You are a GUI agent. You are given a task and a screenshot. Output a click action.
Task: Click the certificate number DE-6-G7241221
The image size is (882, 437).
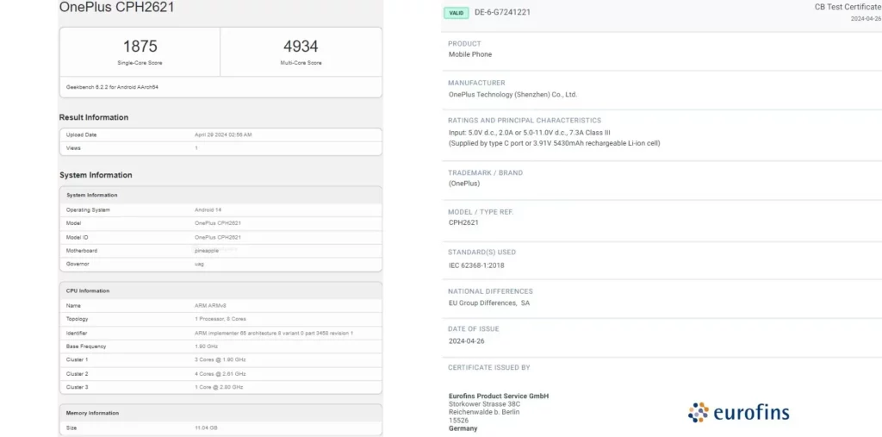click(x=502, y=12)
